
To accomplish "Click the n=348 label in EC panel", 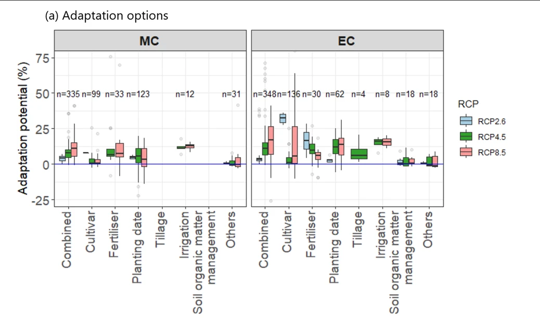I will 265,94.
